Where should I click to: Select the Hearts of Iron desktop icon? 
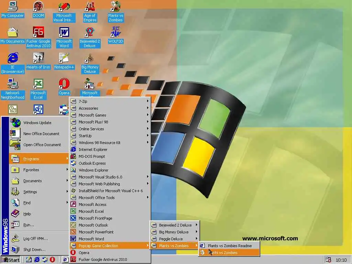click(38, 61)
